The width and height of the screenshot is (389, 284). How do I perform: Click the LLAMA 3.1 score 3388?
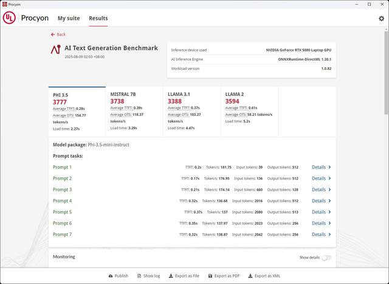pos(174,101)
